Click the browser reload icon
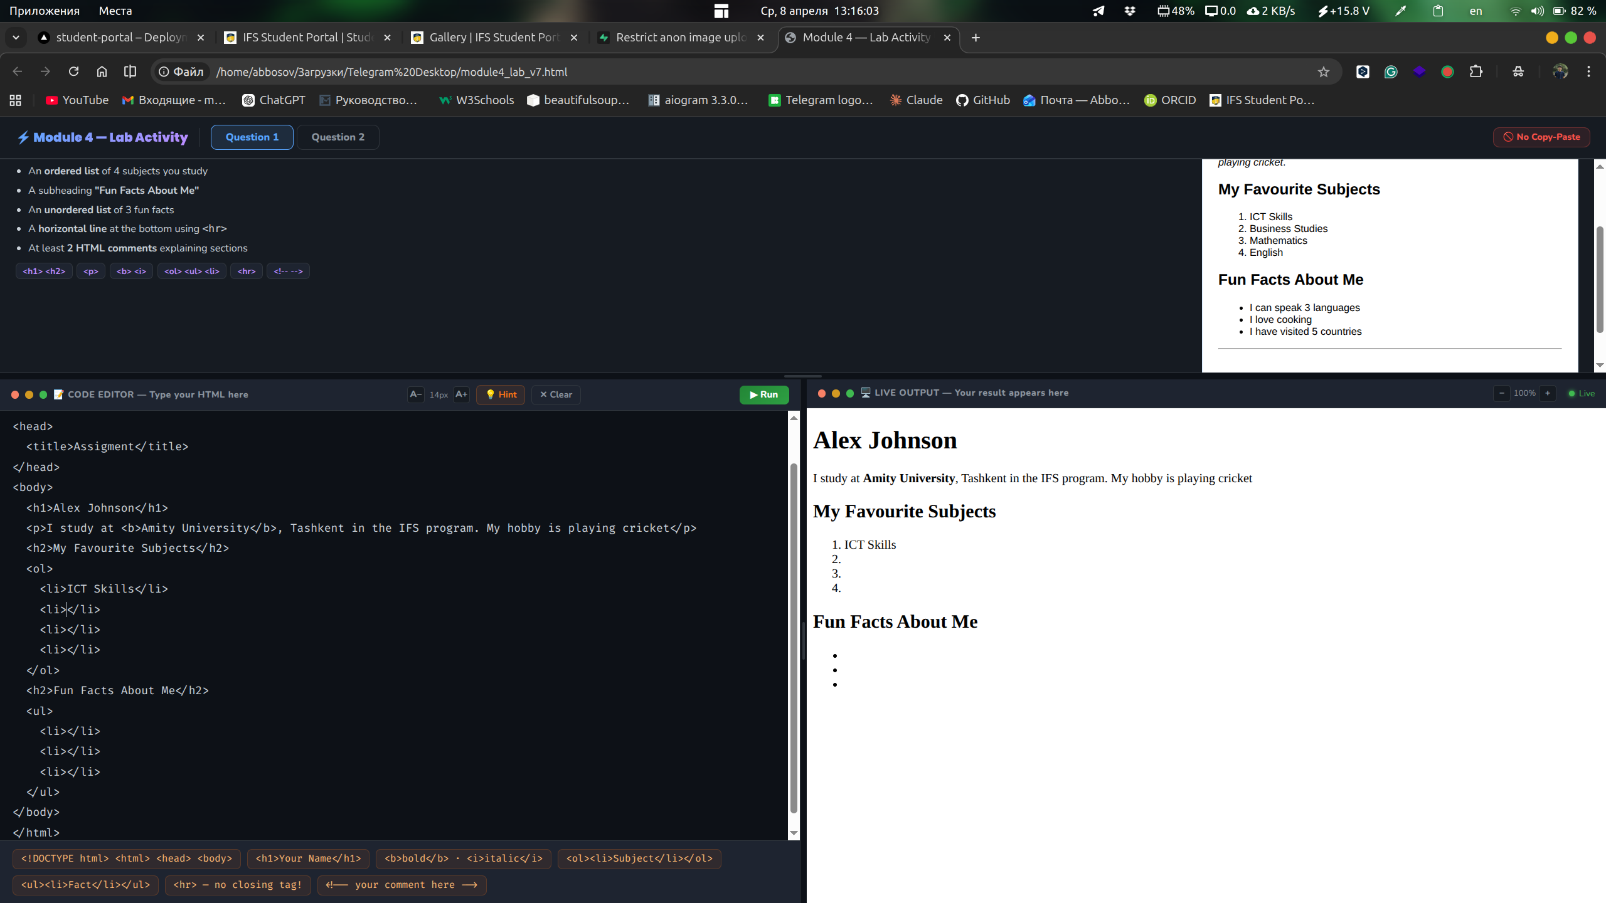1606x903 pixels. pos(73,71)
